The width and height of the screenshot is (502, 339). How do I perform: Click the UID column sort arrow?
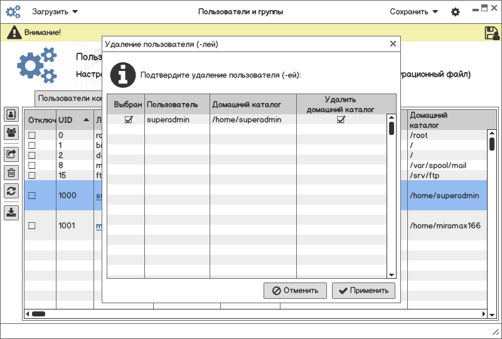pyautogui.click(x=85, y=119)
